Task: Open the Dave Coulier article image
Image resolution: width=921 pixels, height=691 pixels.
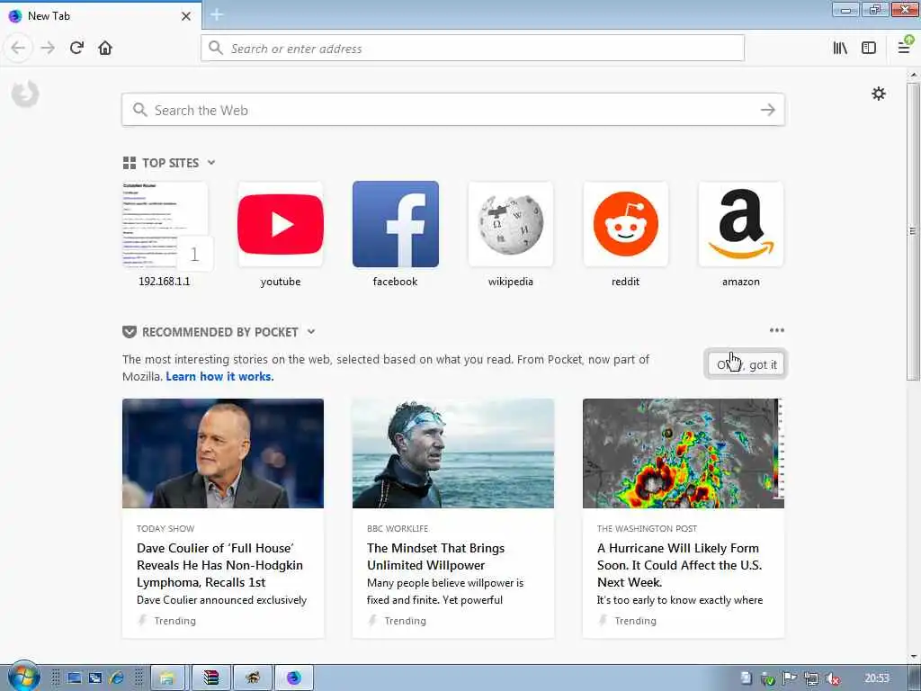Action: pyautogui.click(x=223, y=453)
